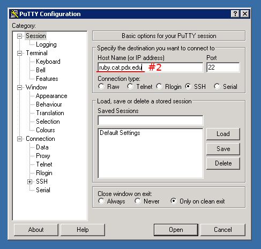Open the Connection category
The height and width of the screenshot is (249, 261).
coord(40,139)
